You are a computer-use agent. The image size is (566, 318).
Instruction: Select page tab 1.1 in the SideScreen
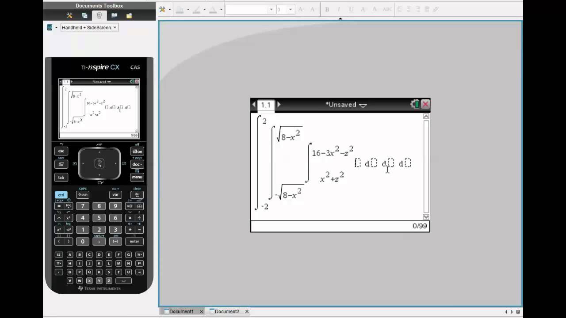pos(265,105)
